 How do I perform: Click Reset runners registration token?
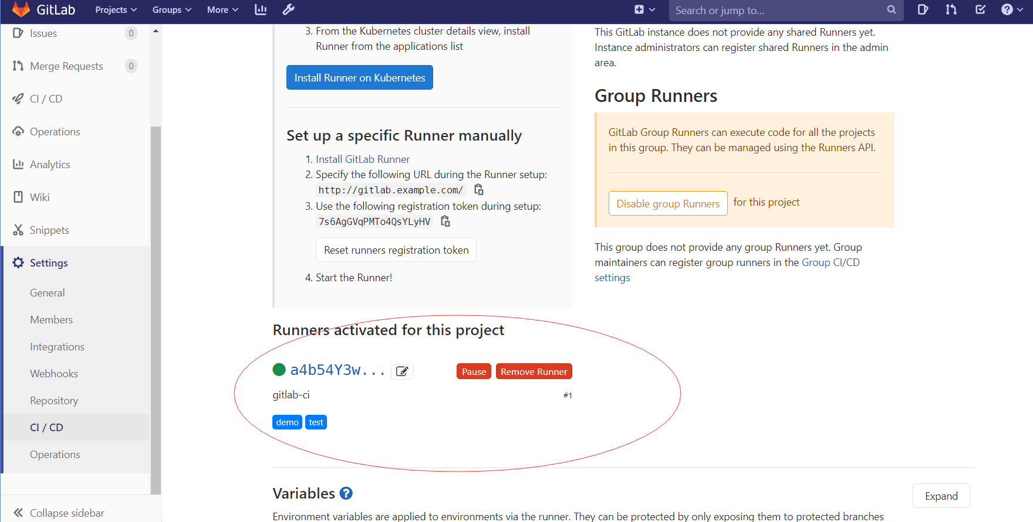[396, 250]
